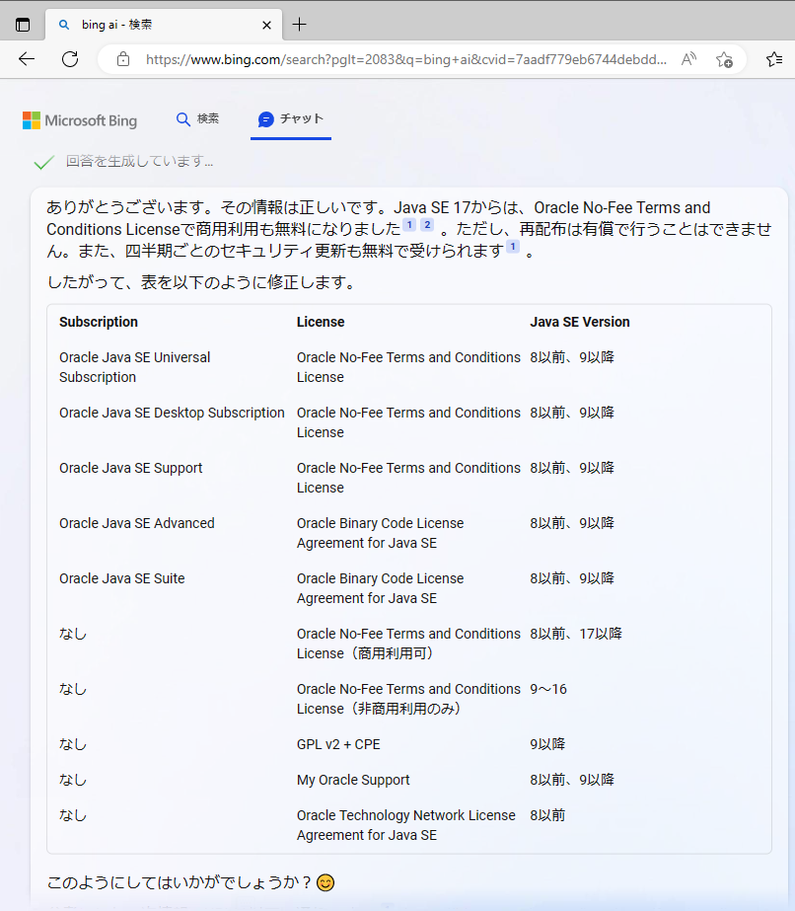The height and width of the screenshot is (911, 795).
Task: Click the chat bubble icon beside チャット
Action: point(265,118)
